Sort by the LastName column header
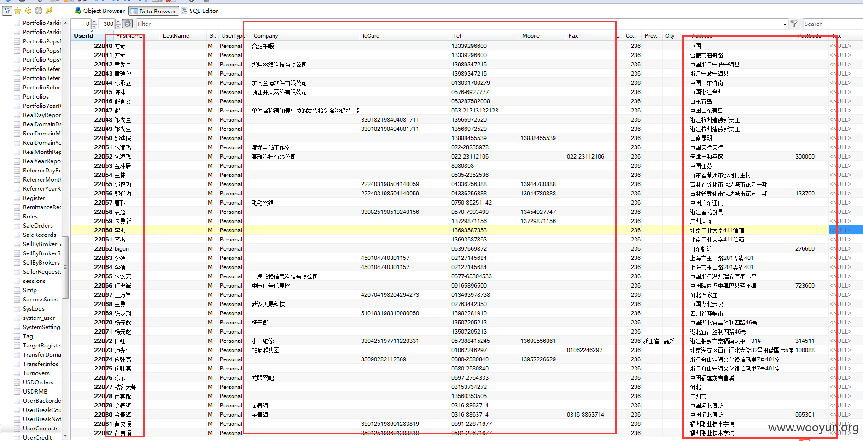Image resolution: width=863 pixels, height=441 pixels. tap(183, 36)
